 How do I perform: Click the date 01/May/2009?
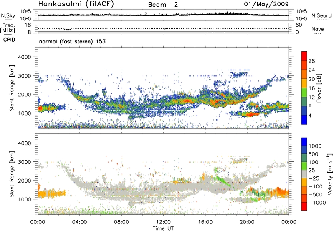(x=266, y=4)
